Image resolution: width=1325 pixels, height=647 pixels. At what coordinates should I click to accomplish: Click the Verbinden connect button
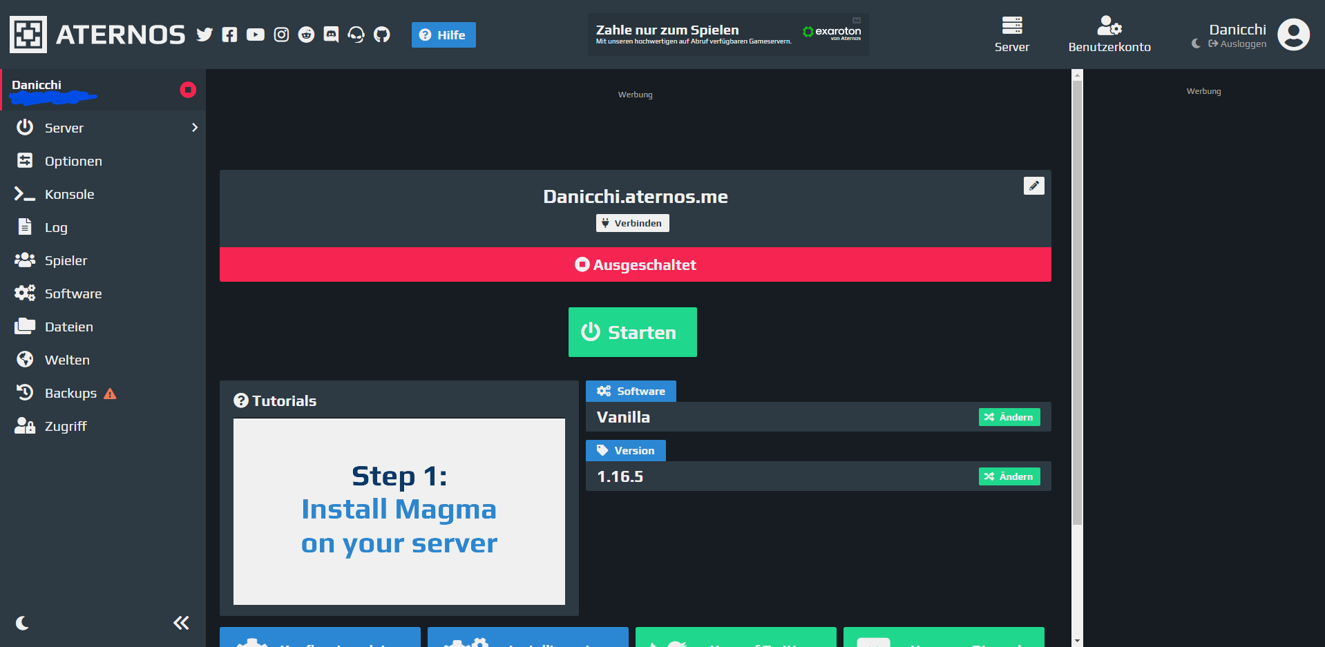coord(633,223)
